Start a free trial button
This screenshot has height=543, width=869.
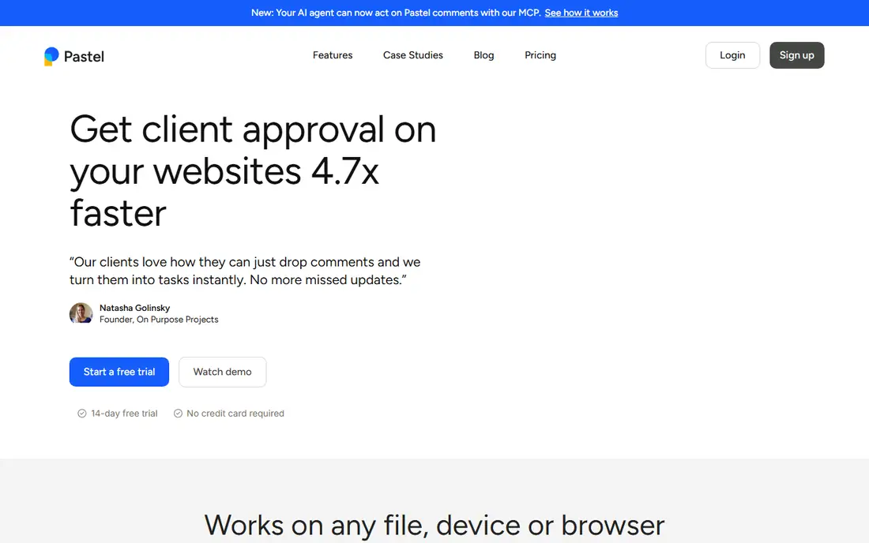point(119,372)
